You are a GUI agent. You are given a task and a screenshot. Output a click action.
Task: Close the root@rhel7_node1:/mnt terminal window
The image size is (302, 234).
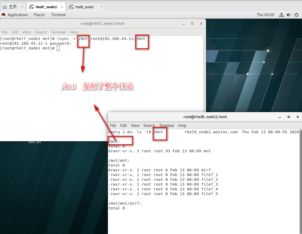(201, 24)
